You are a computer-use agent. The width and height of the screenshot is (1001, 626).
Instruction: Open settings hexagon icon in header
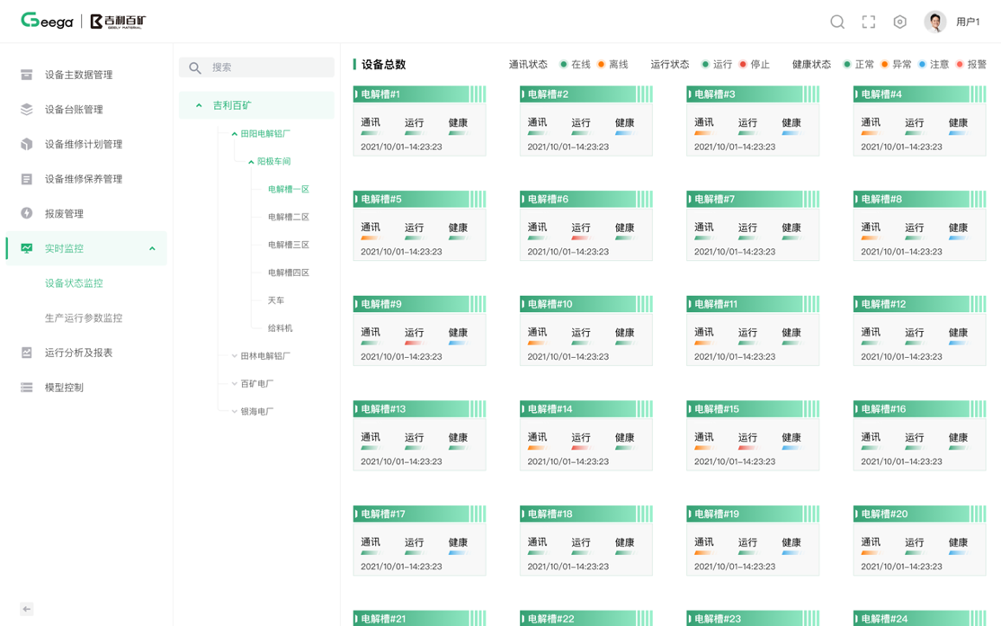(899, 22)
